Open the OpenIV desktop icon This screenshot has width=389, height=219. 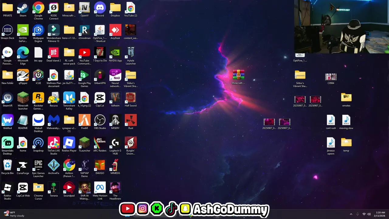coord(84,10)
